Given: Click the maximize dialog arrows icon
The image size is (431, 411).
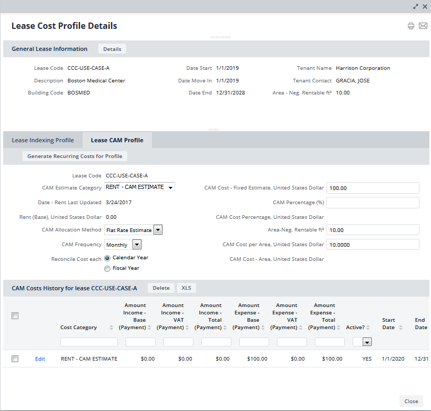Looking at the screenshot, I should tap(416, 7).
